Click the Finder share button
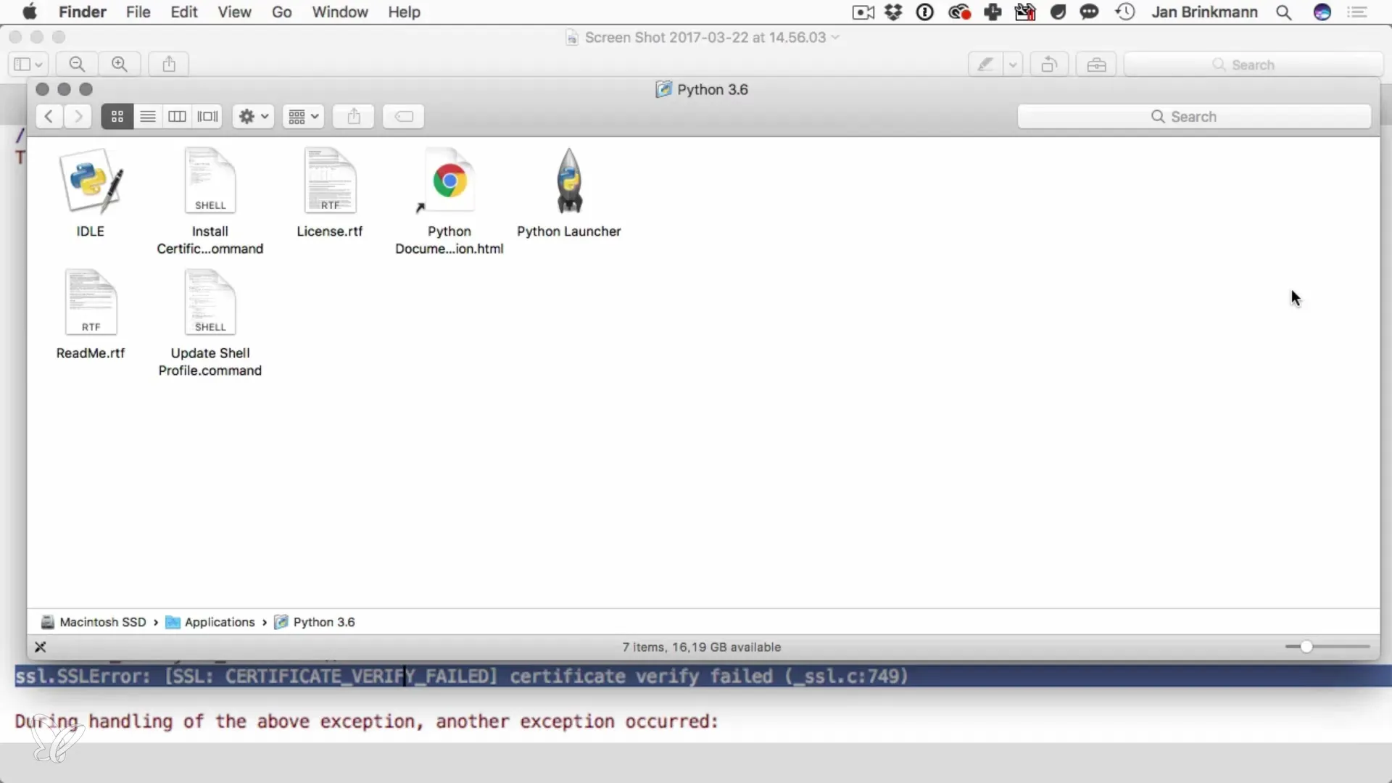The height and width of the screenshot is (783, 1392). (353, 117)
